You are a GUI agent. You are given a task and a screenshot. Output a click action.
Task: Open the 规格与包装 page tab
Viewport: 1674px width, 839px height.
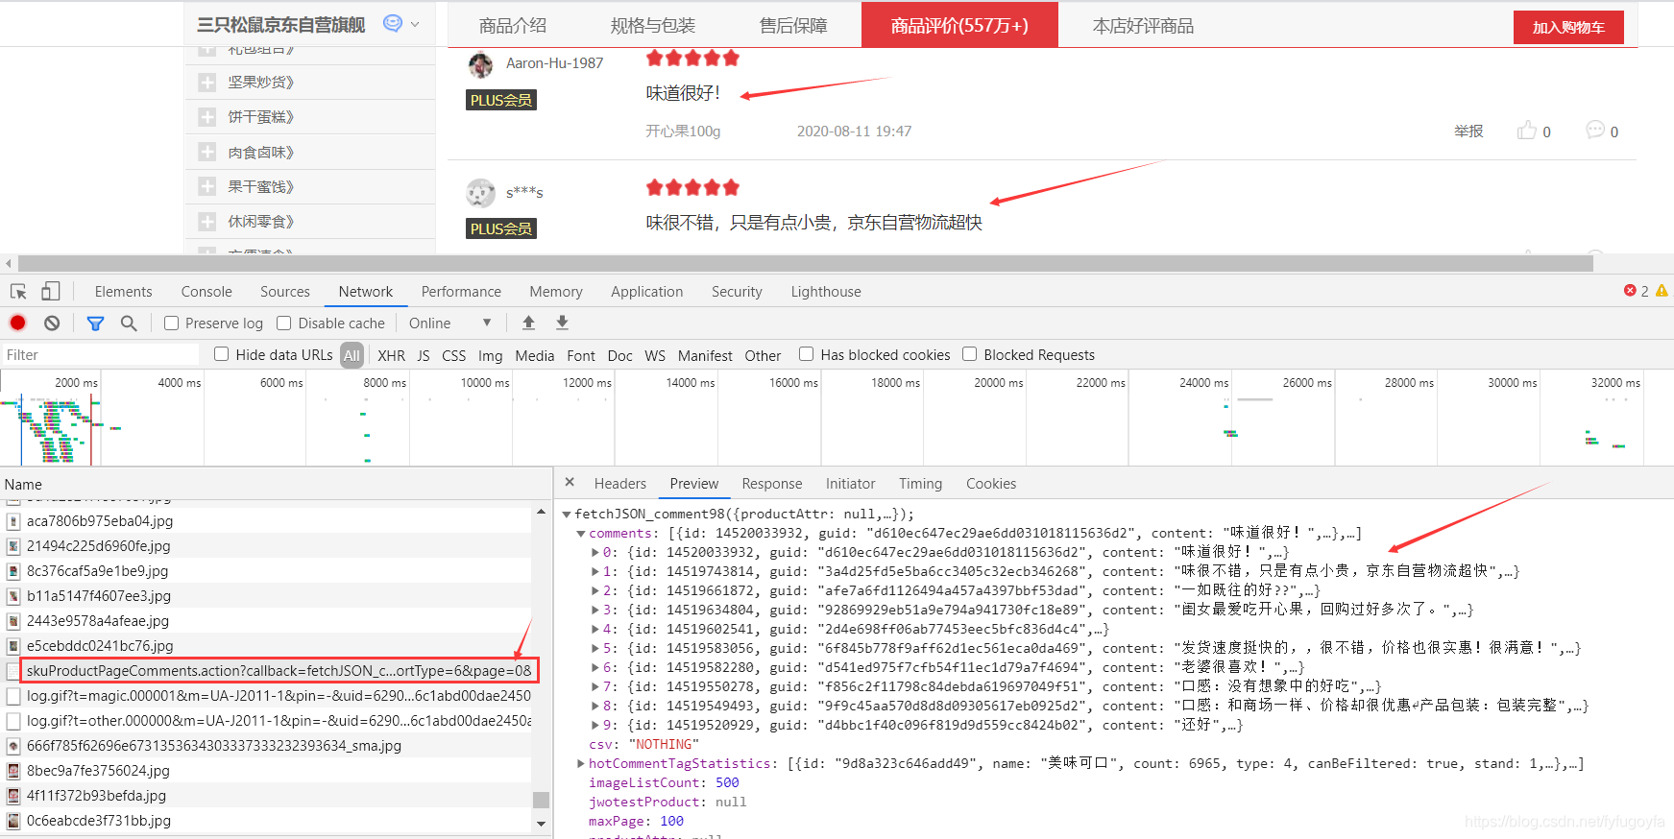[x=653, y=26]
